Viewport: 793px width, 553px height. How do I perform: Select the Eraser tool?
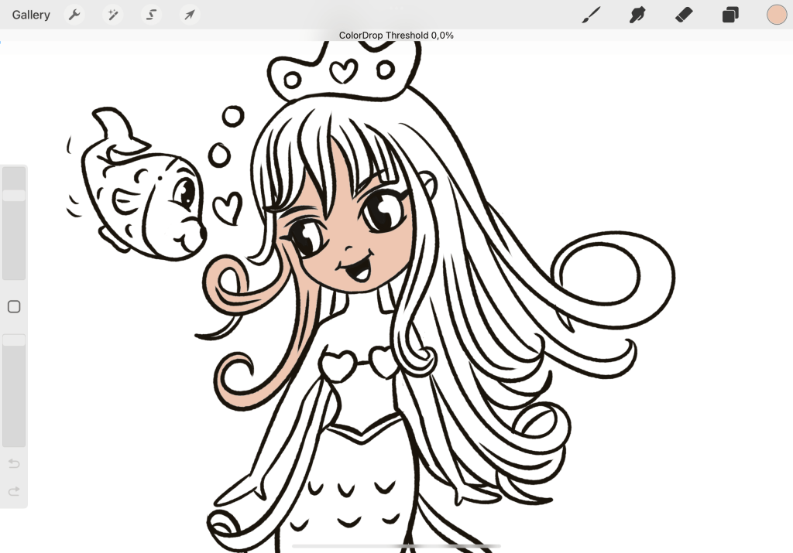point(684,15)
